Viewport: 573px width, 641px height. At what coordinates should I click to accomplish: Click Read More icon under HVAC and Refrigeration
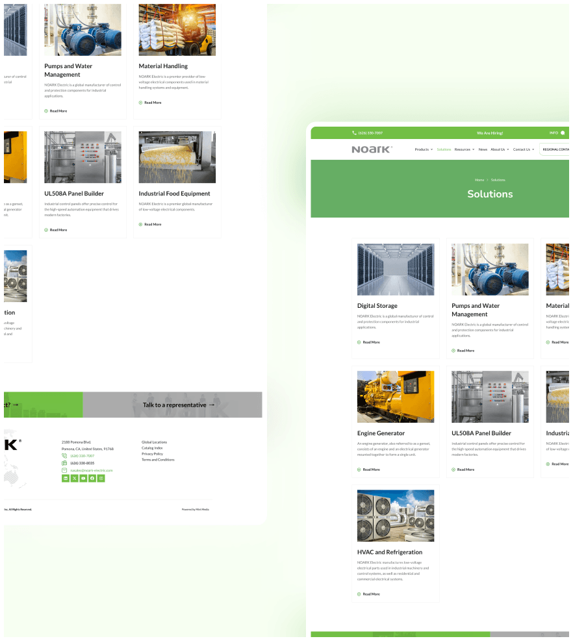(x=359, y=594)
